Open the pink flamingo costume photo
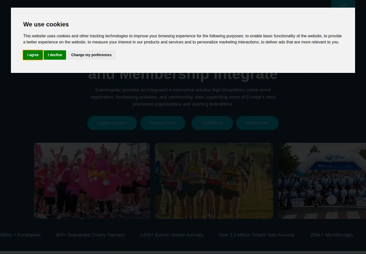 pos(92,181)
